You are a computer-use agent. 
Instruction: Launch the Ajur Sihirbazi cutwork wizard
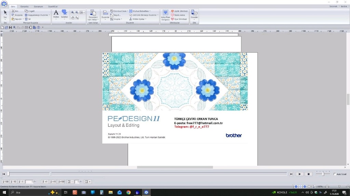point(179,19)
